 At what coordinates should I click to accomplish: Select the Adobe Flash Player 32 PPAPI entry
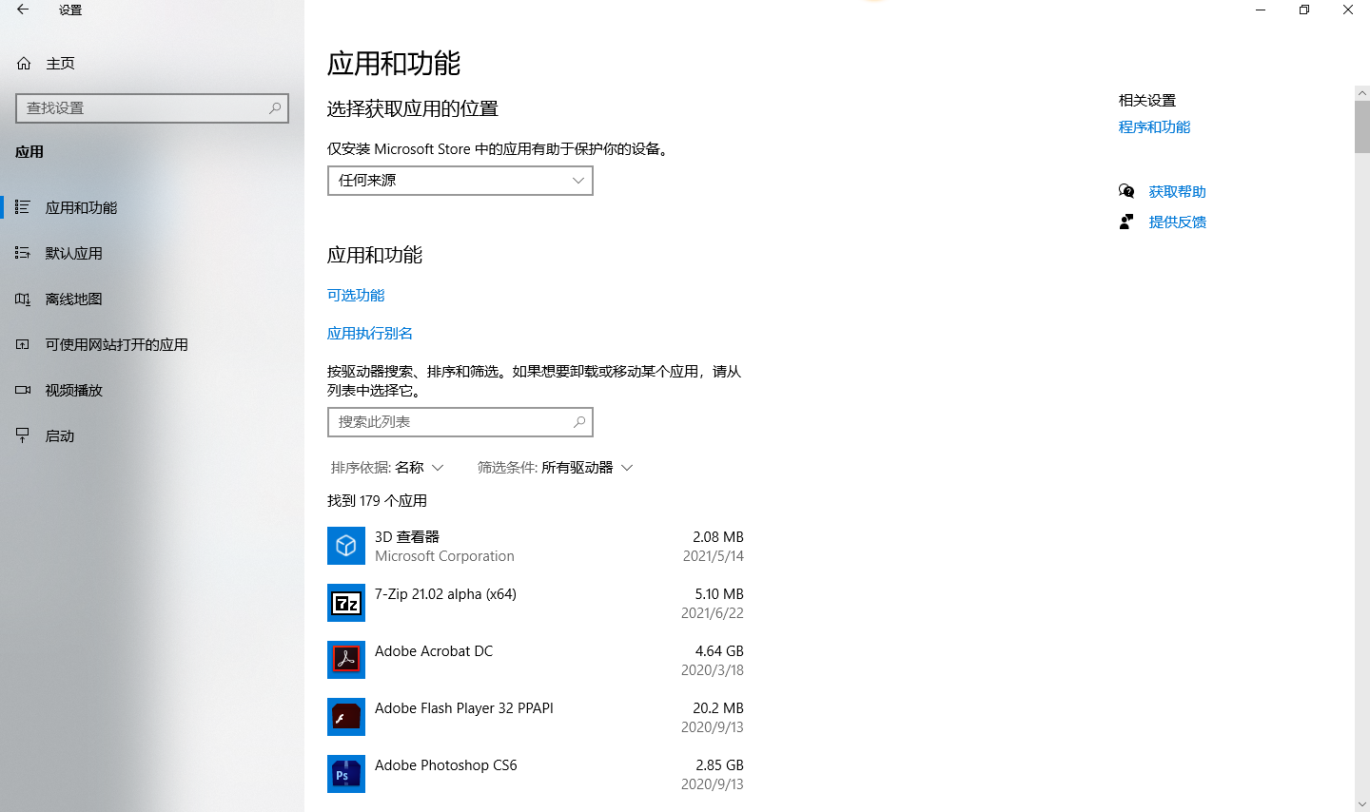(x=464, y=708)
